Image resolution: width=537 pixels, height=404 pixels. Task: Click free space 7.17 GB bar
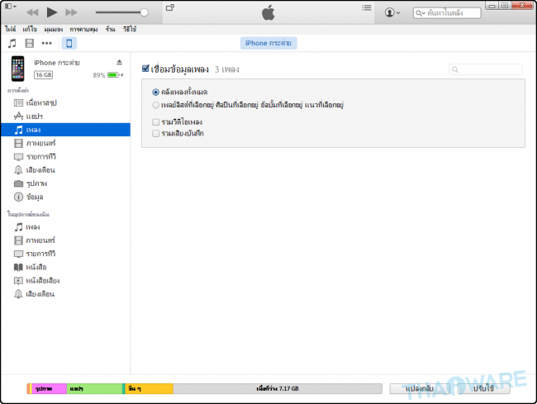pos(278,388)
